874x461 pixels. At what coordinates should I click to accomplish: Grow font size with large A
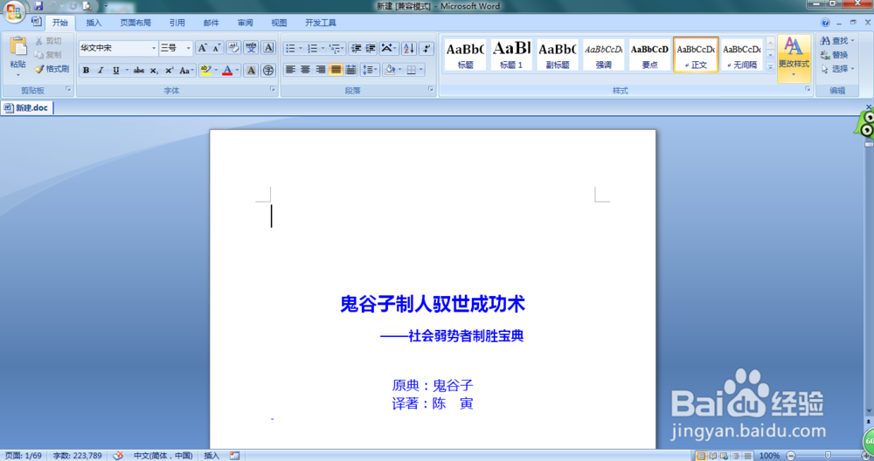pyautogui.click(x=203, y=48)
